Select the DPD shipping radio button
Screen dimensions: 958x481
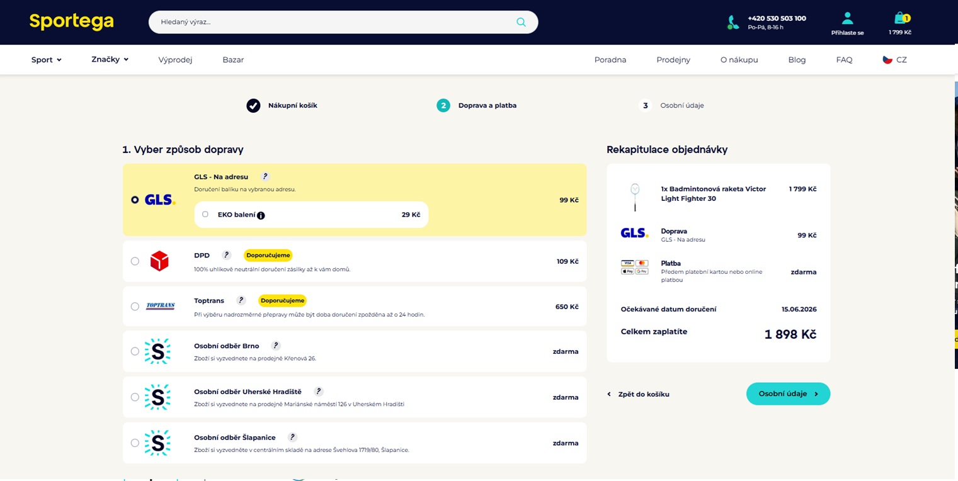click(135, 261)
